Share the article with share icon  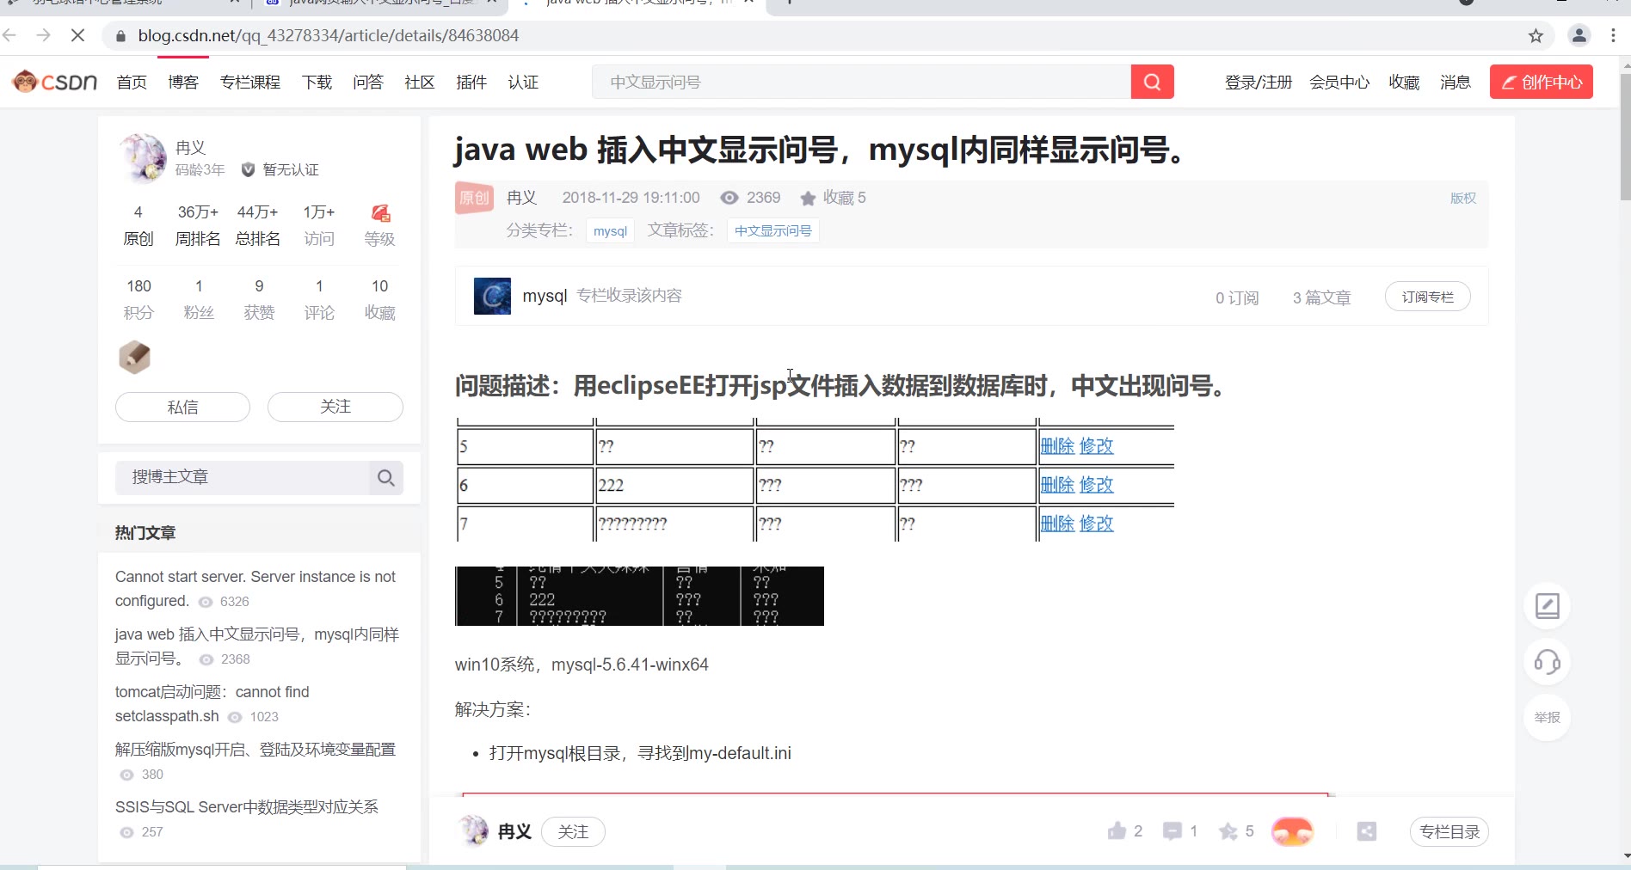pos(1367,831)
